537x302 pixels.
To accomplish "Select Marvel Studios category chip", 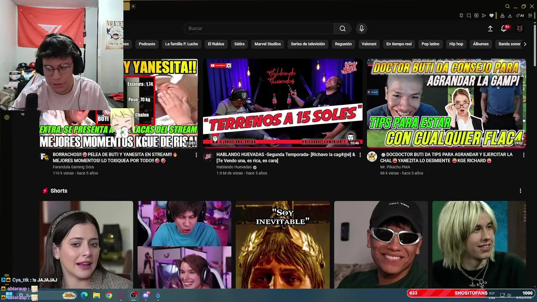I will (x=268, y=44).
